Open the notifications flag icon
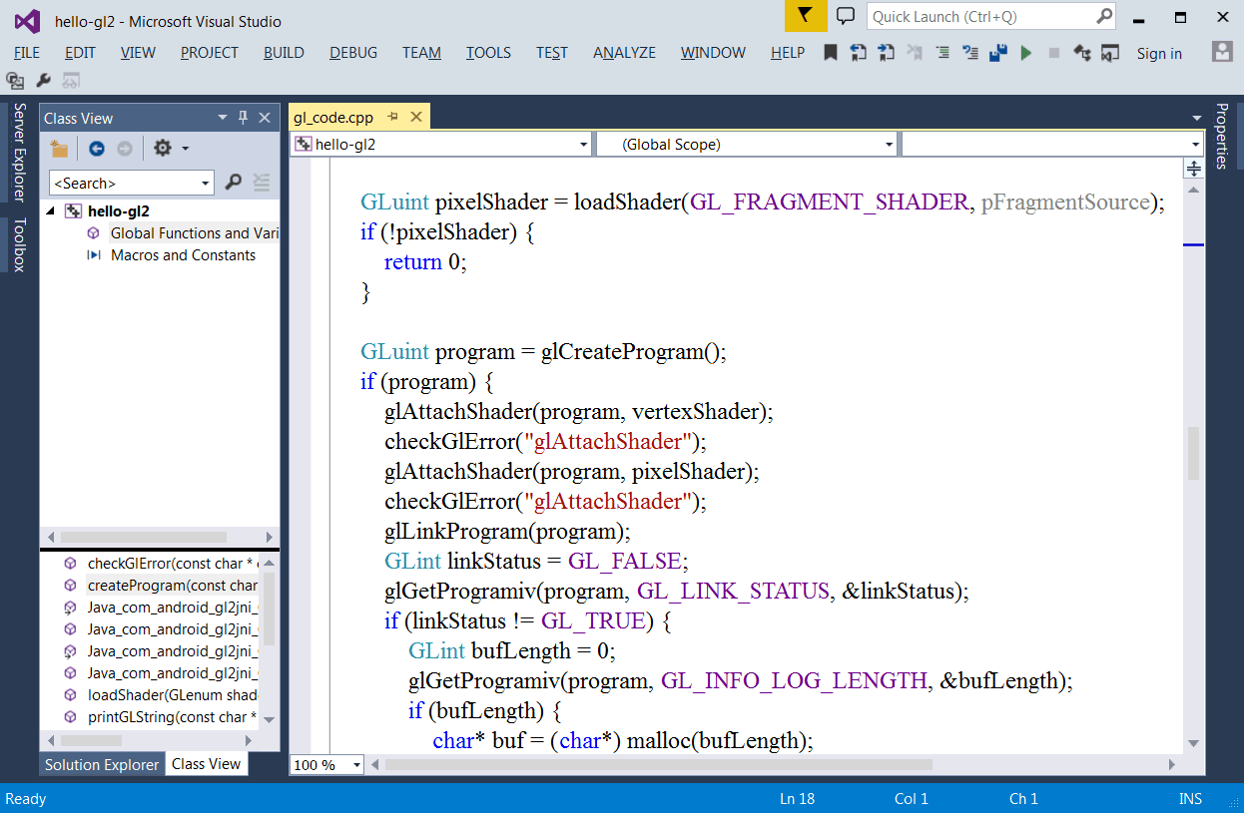This screenshot has height=813, width=1244. tap(806, 16)
